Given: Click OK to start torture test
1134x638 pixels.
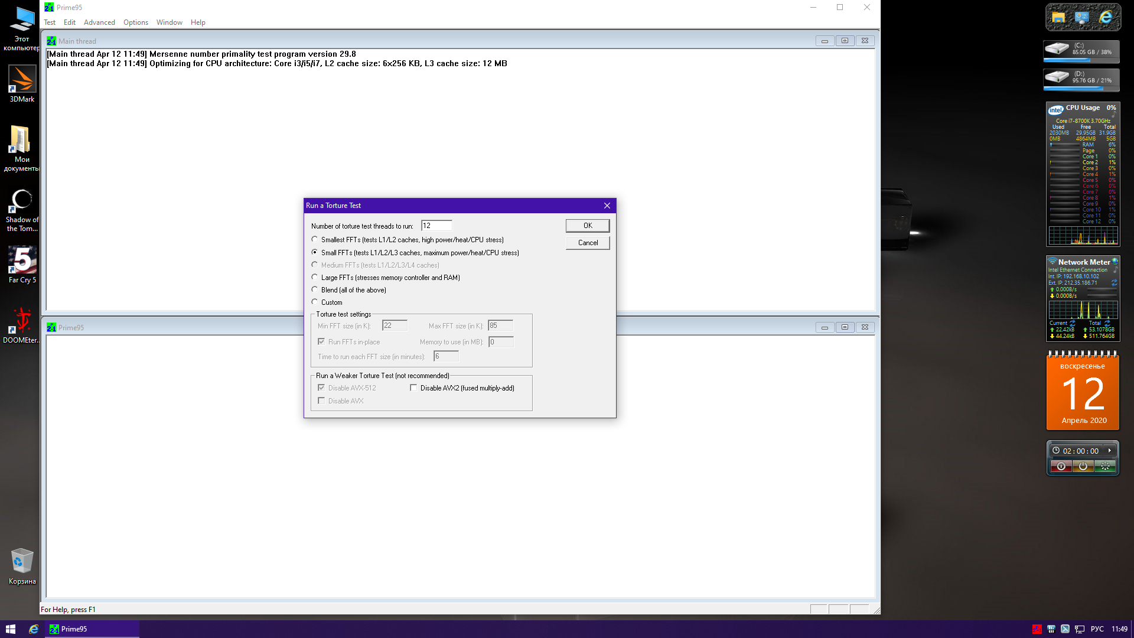Looking at the screenshot, I should click(587, 226).
